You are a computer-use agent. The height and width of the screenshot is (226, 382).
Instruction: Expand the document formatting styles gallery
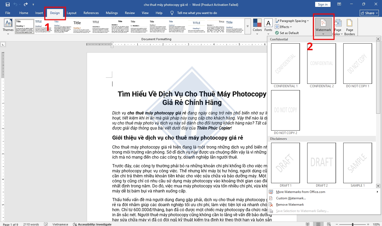248,26
